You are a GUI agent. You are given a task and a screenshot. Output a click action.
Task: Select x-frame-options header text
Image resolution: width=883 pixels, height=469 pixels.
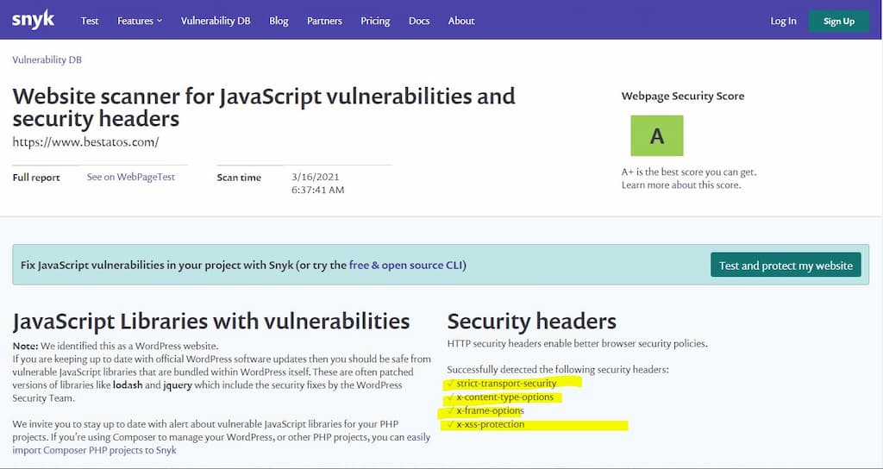[x=490, y=410]
